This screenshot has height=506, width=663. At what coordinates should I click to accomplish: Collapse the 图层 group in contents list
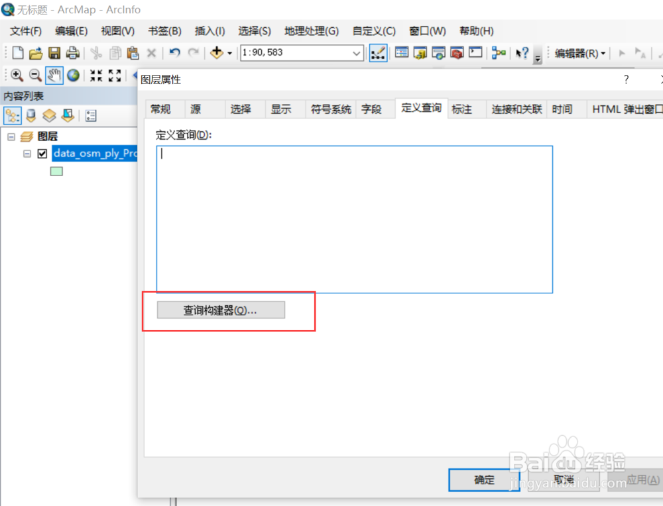[x=11, y=136]
